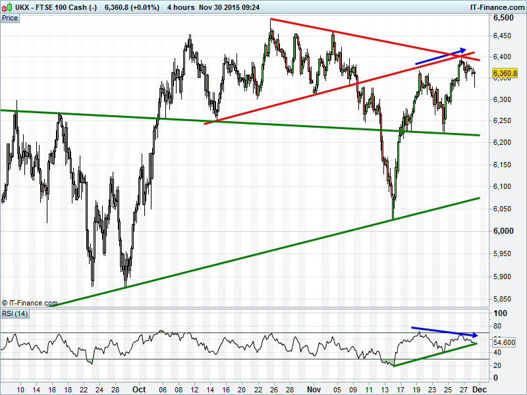Click the RSI (14) indicator label
The width and height of the screenshot is (527, 395).
(x=15, y=314)
